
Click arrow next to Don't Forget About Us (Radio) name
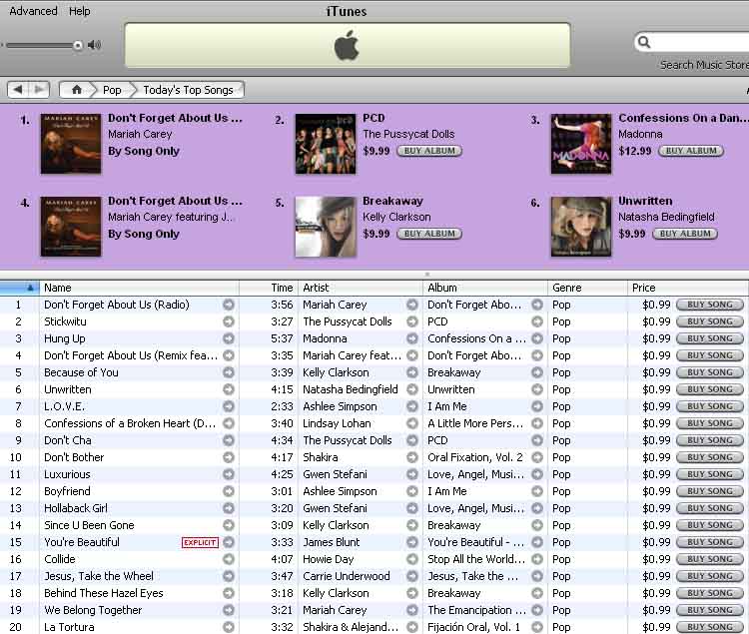pyautogui.click(x=229, y=305)
